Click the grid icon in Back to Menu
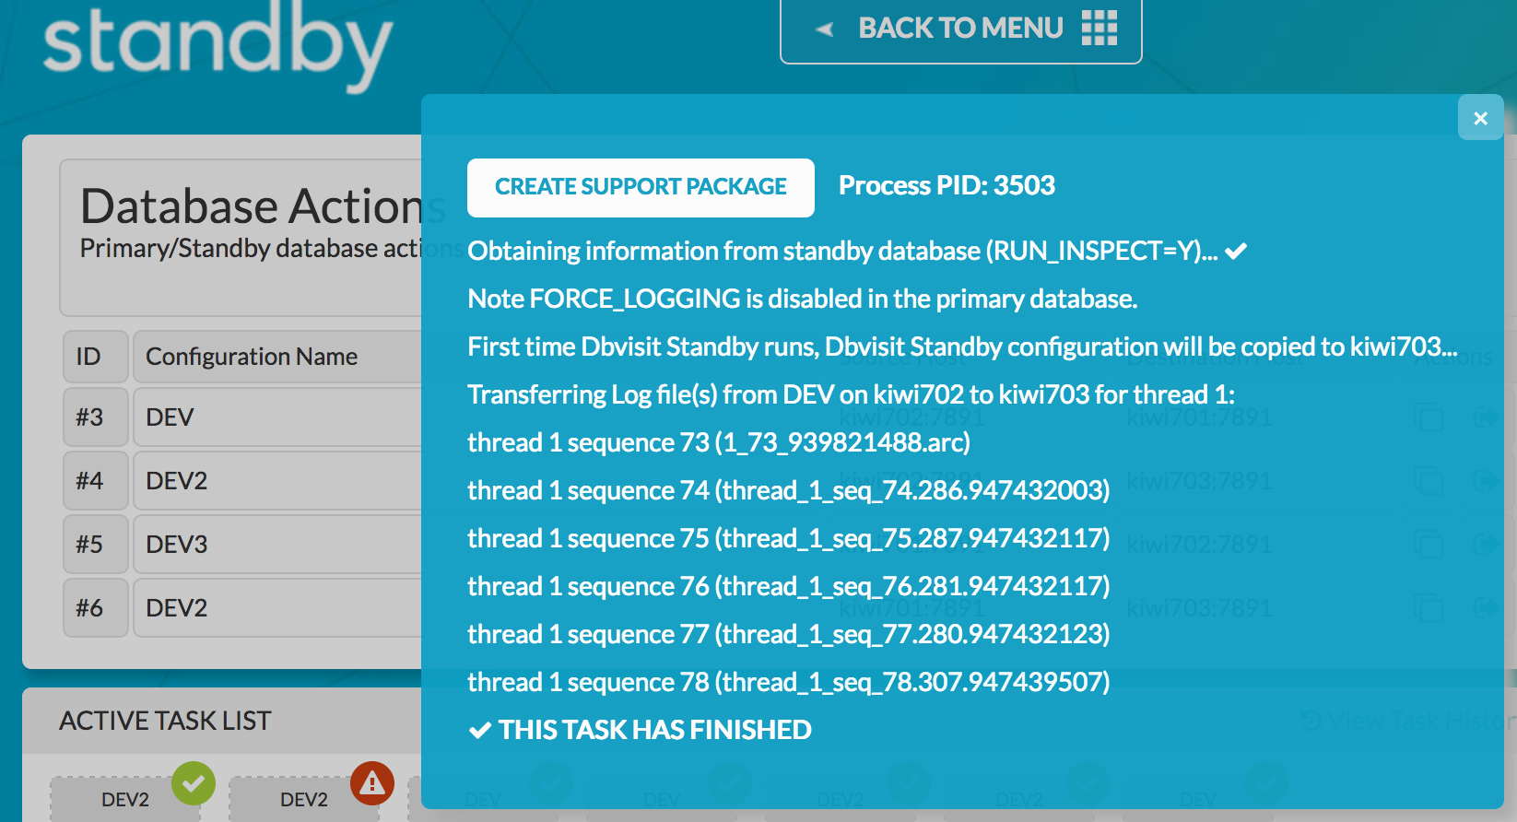Screen dimensions: 1517x822 pos(1099,29)
